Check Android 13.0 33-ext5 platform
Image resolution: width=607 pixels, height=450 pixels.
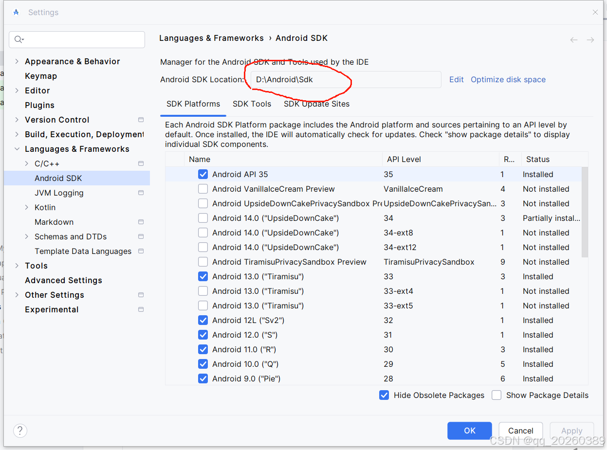203,306
